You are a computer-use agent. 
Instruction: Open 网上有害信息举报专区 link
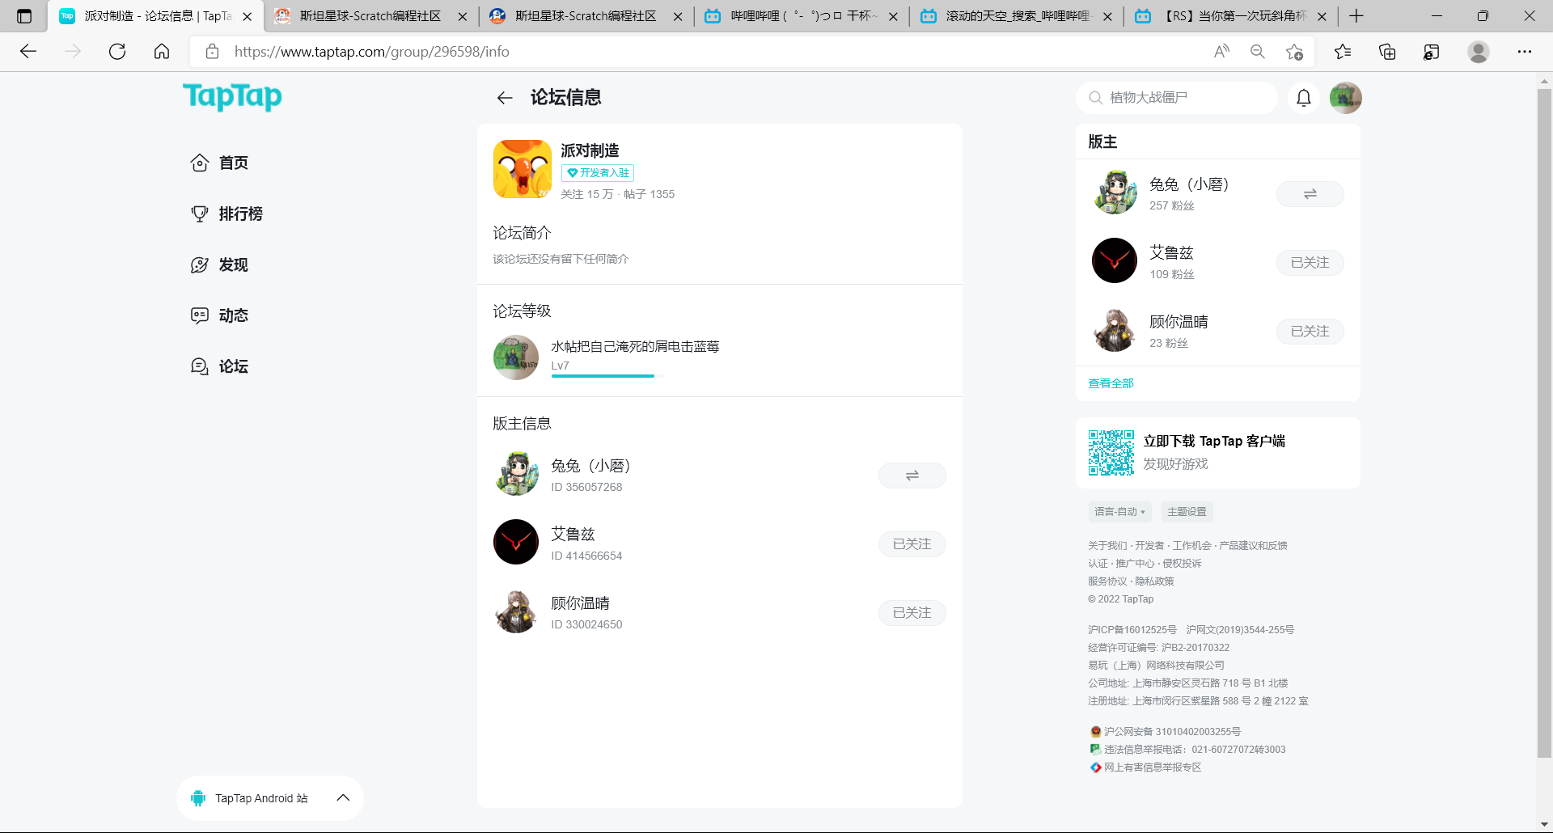click(1153, 767)
